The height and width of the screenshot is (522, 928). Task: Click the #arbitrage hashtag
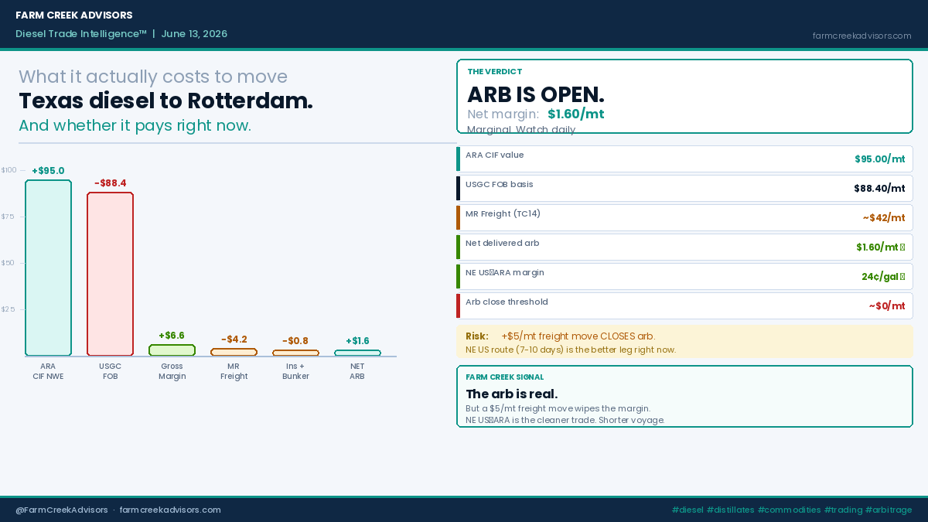[x=889, y=510]
